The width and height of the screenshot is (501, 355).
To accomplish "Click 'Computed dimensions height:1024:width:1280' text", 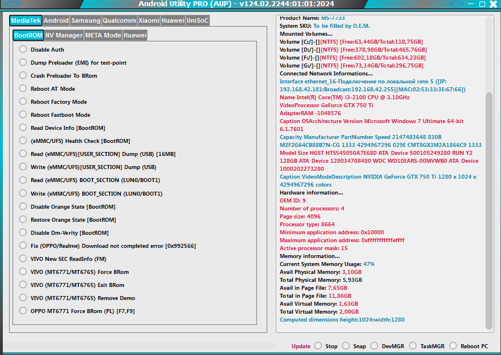I will (x=342, y=320).
